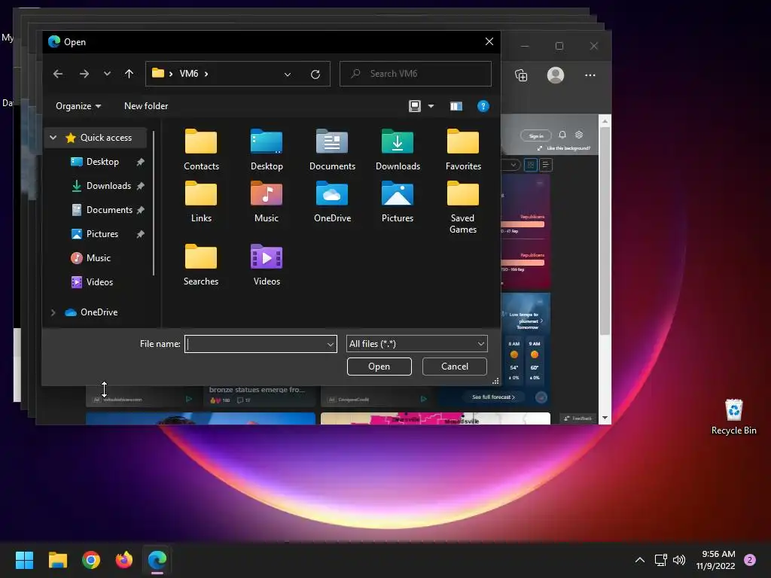Open Edge Collections icon behind dialog
Viewport: 771px width, 578px height.
(x=521, y=75)
